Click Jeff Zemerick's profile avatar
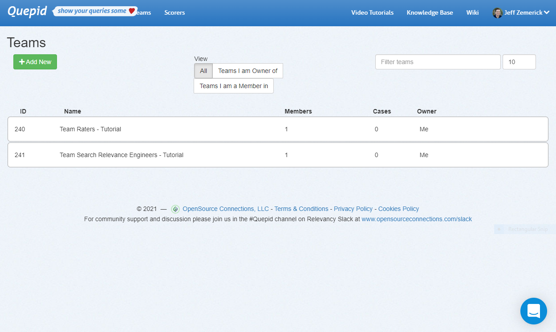The width and height of the screenshot is (556, 332). point(497,13)
